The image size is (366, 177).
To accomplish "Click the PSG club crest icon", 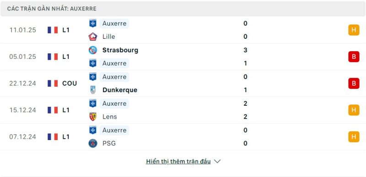I will tap(93, 143).
